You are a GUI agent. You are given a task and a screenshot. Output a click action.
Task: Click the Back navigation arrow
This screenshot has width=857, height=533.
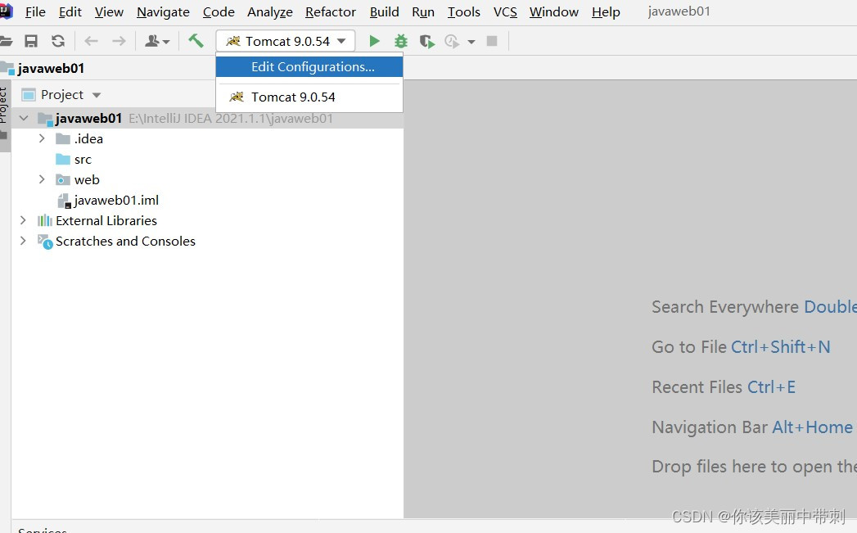[92, 41]
